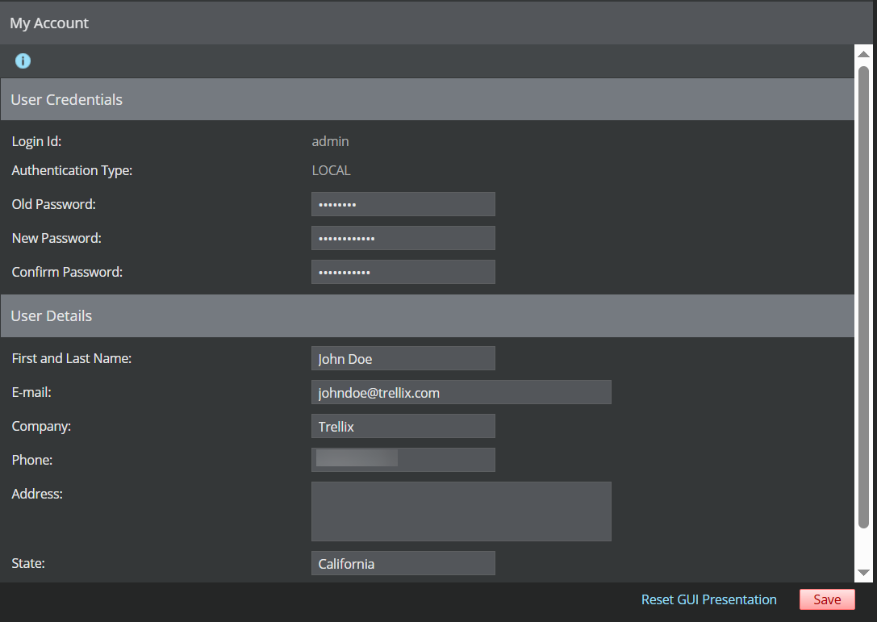Click the New Password label

(56, 238)
